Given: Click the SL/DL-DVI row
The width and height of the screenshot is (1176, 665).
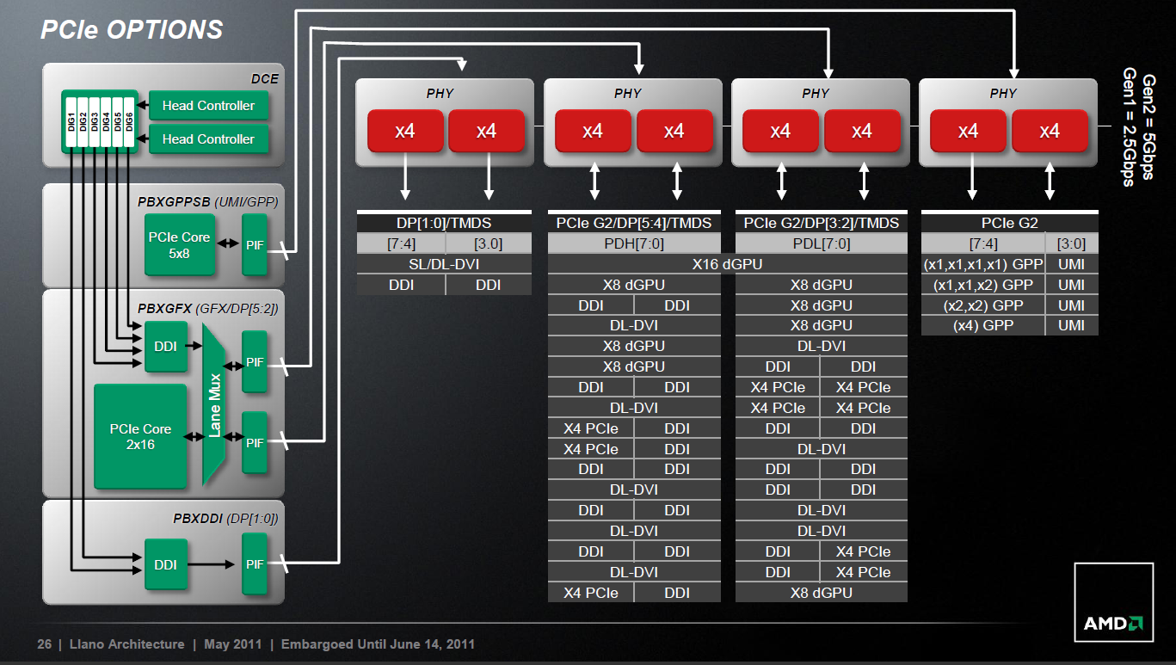Looking at the screenshot, I should [444, 264].
